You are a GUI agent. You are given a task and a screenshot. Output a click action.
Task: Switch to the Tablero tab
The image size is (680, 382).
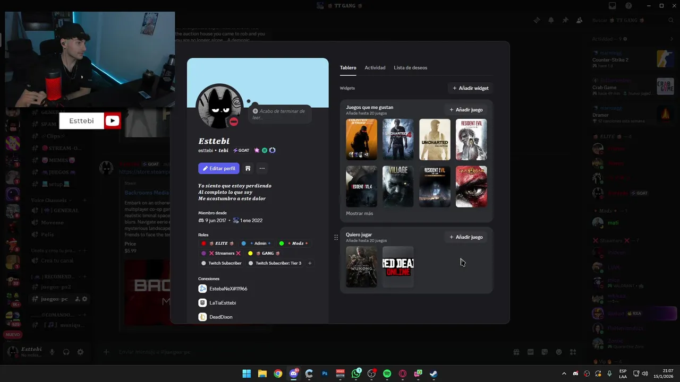tap(348, 67)
